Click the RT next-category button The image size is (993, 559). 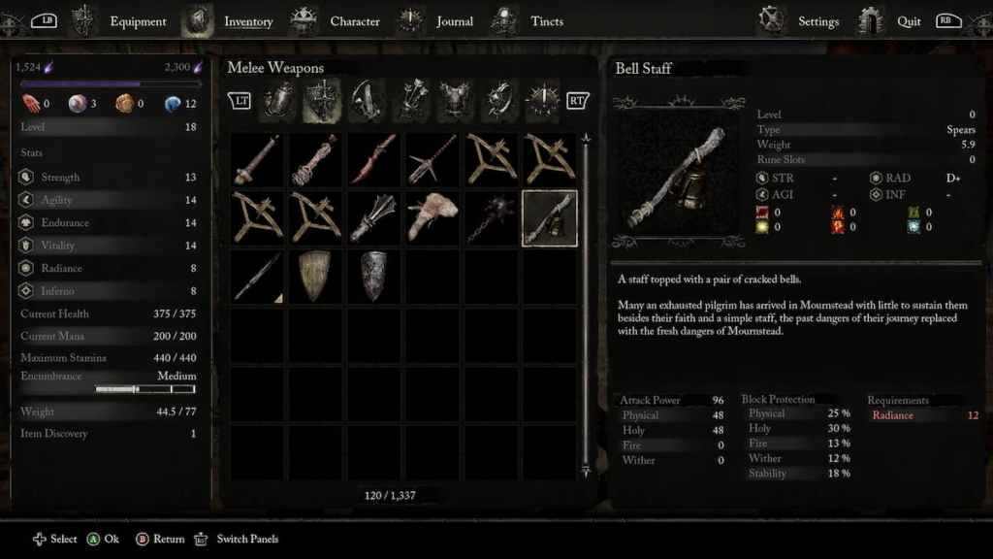pyautogui.click(x=577, y=101)
